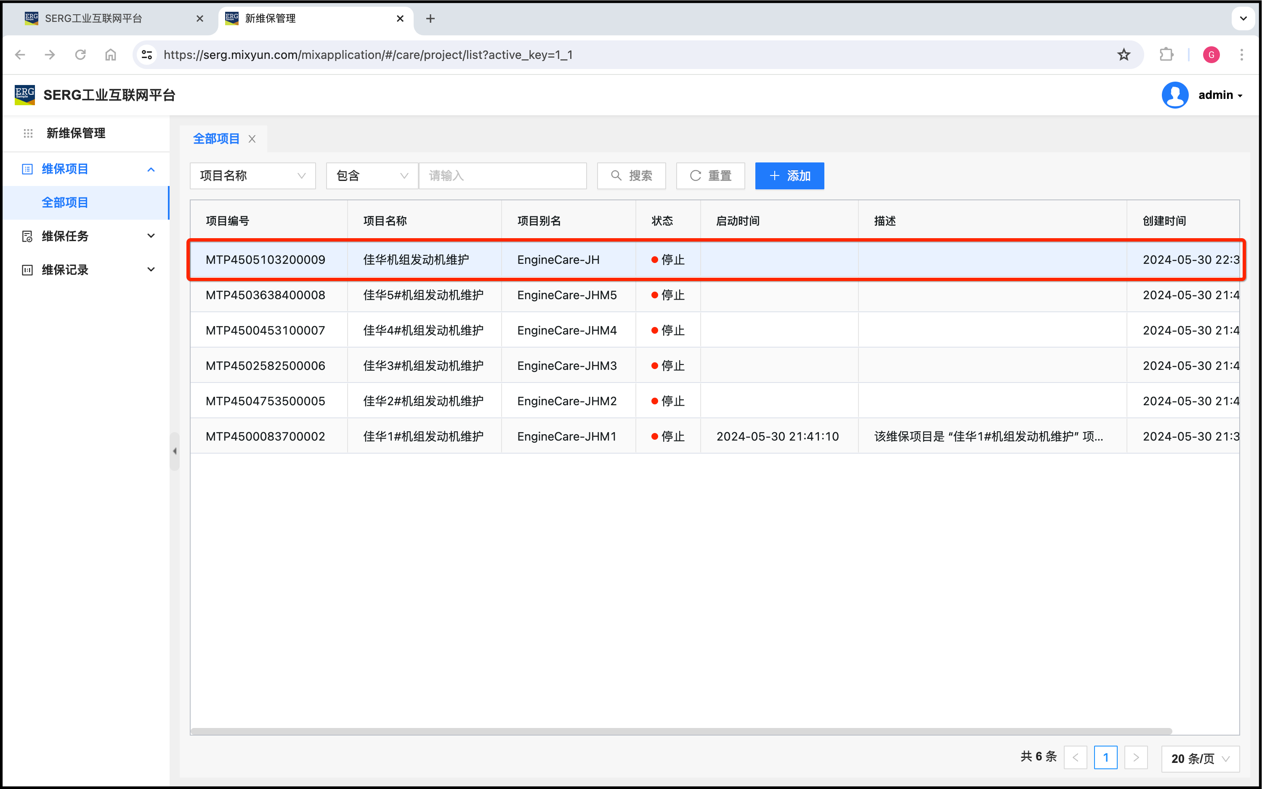Click the 请输入 search text field
The height and width of the screenshot is (789, 1262).
click(502, 176)
